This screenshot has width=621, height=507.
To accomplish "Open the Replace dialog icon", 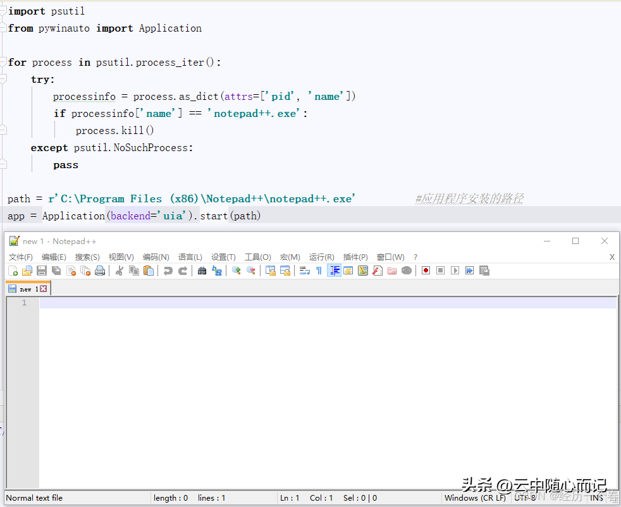I will pos(217,271).
